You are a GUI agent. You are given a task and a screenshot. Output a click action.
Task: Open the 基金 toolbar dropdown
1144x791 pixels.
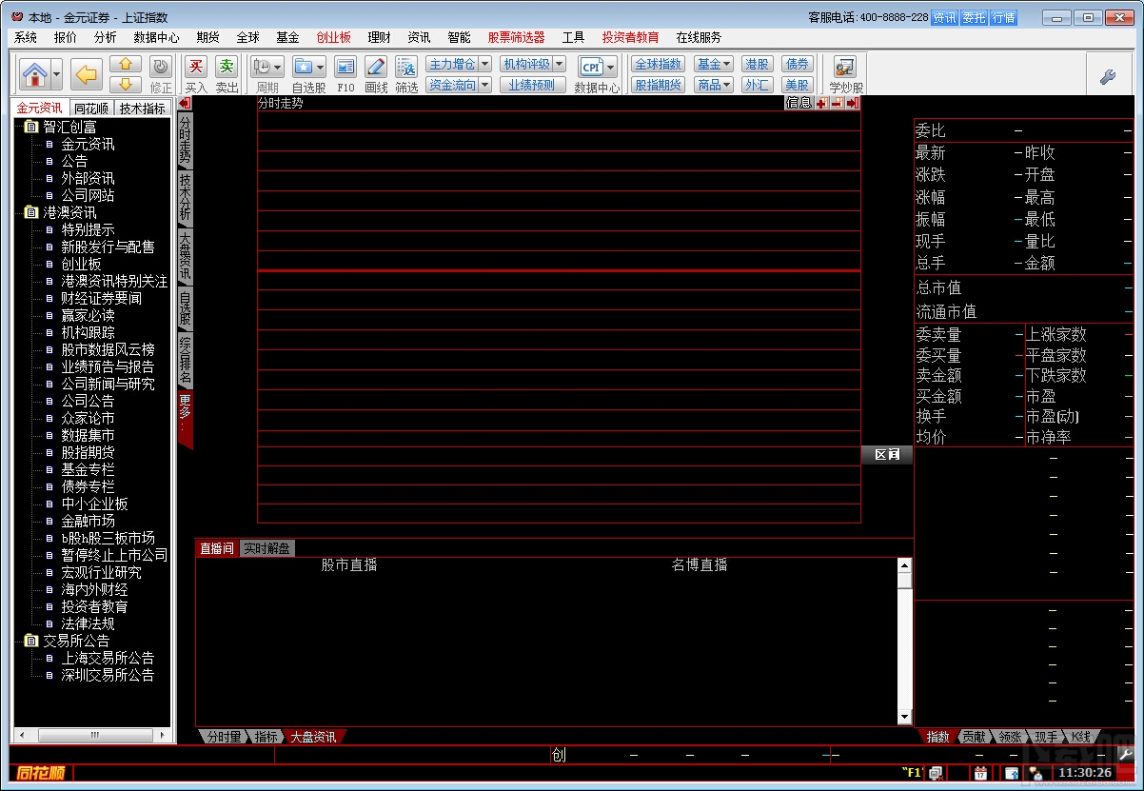(x=714, y=64)
